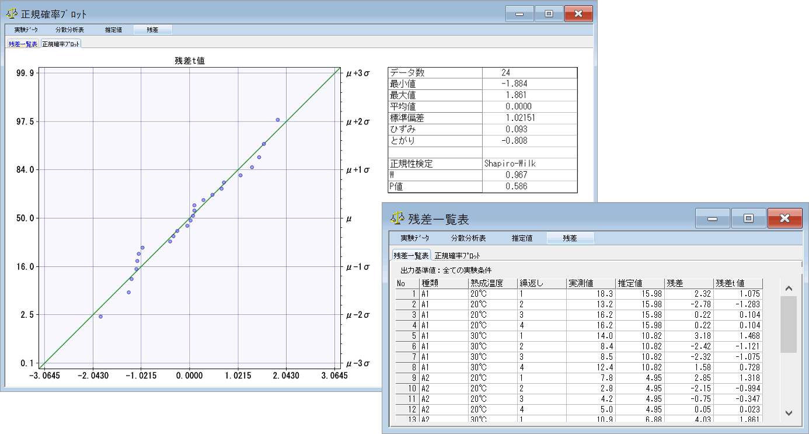The height and width of the screenshot is (434, 809).
Task: Close the 残差一覧表 window
Action: pos(784,218)
